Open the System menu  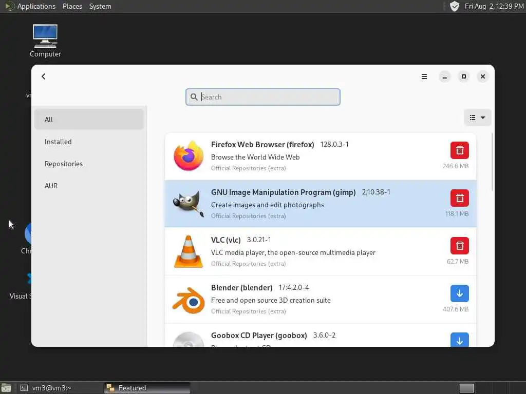coord(100,6)
